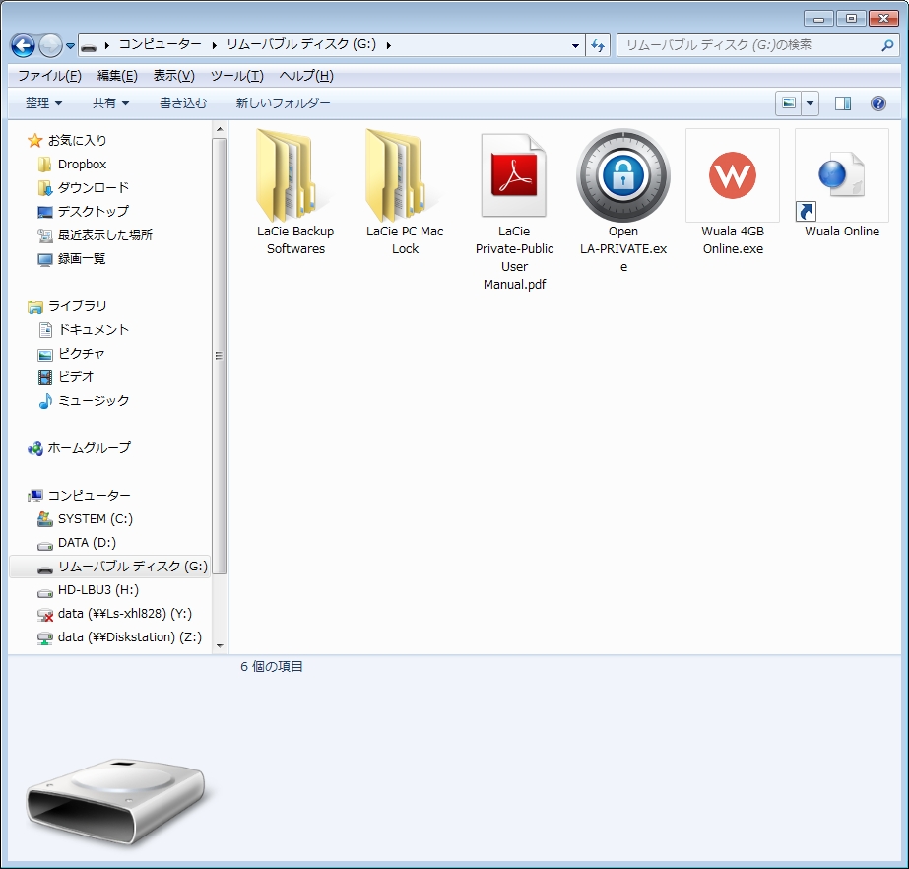Open the 共有 dropdown
Screen dimensions: 909x869
pos(110,103)
